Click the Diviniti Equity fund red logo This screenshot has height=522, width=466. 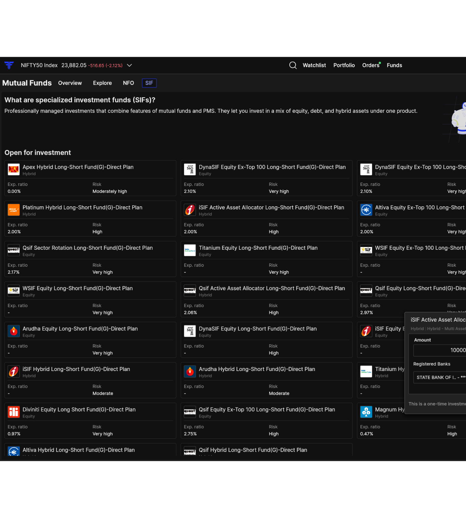click(14, 412)
